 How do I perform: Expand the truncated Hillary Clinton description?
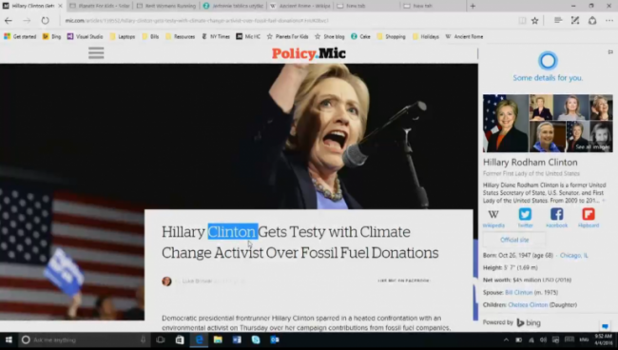(x=604, y=201)
